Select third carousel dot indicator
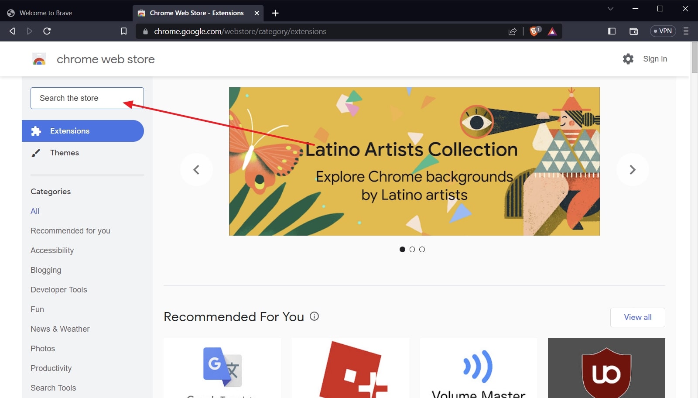Image resolution: width=698 pixels, height=398 pixels. (x=422, y=250)
